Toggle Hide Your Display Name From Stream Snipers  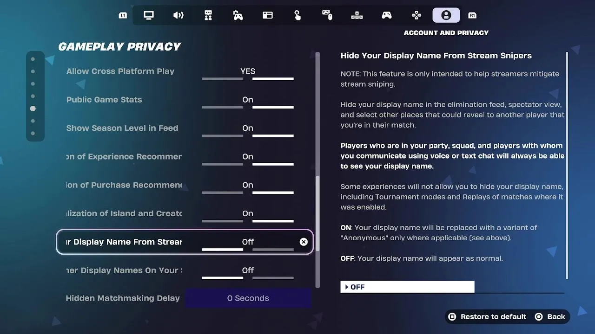[248, 244]
